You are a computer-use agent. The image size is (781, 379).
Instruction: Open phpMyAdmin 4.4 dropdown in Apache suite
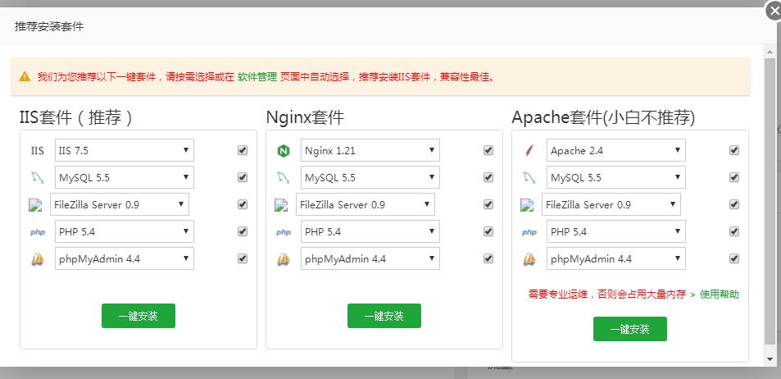tap(616, 258)
